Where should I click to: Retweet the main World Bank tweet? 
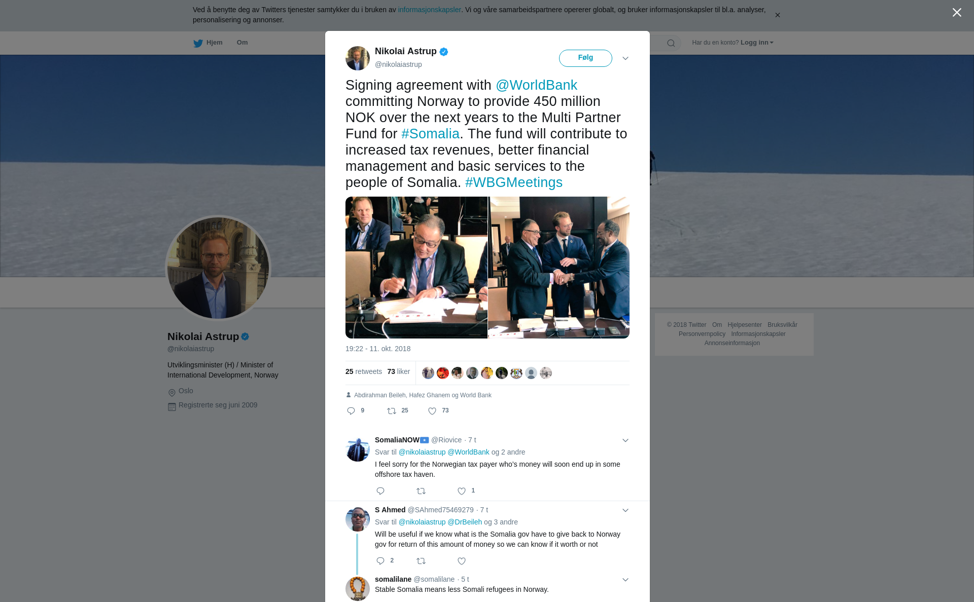[392, 411]
